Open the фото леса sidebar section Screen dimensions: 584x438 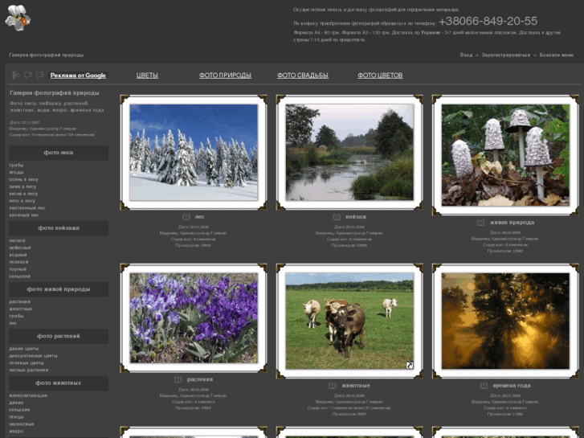59,153
